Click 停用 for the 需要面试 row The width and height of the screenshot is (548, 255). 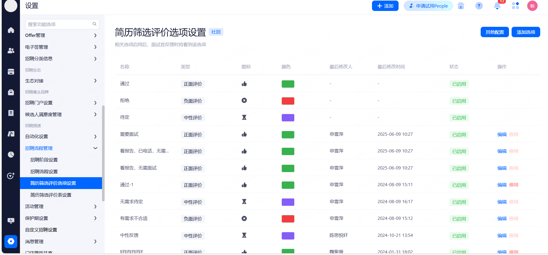514,135
